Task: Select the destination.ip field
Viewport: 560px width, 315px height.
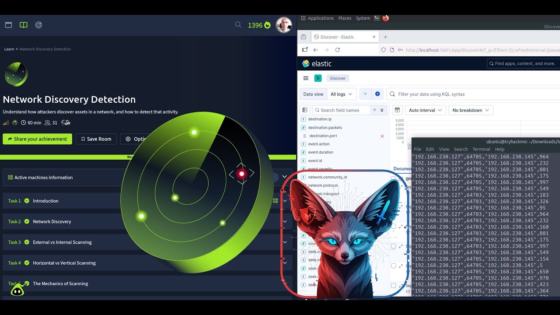Action: [x=320, y=119]
